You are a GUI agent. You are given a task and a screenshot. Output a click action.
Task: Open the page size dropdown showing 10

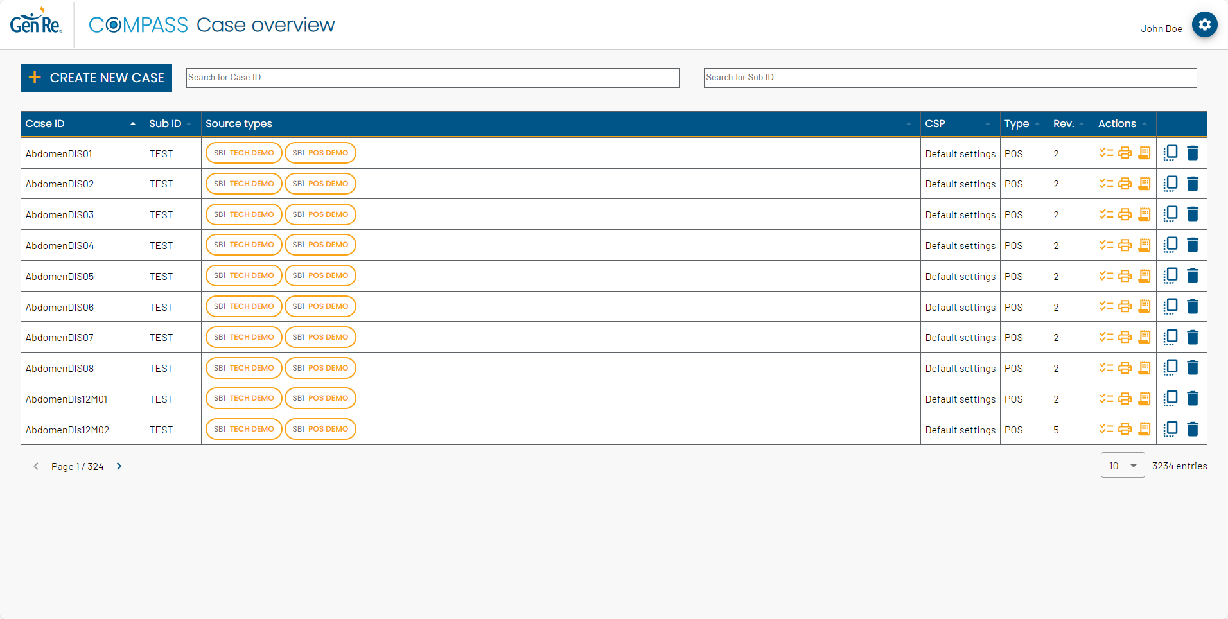pos(1122,466)
